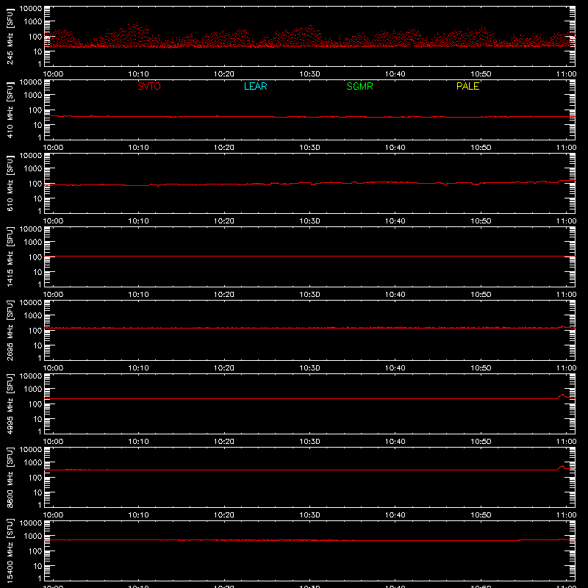Select the 10 tick label on 610 MHz axis
Viewport: 588px width, 588px height.
(37, 198)
